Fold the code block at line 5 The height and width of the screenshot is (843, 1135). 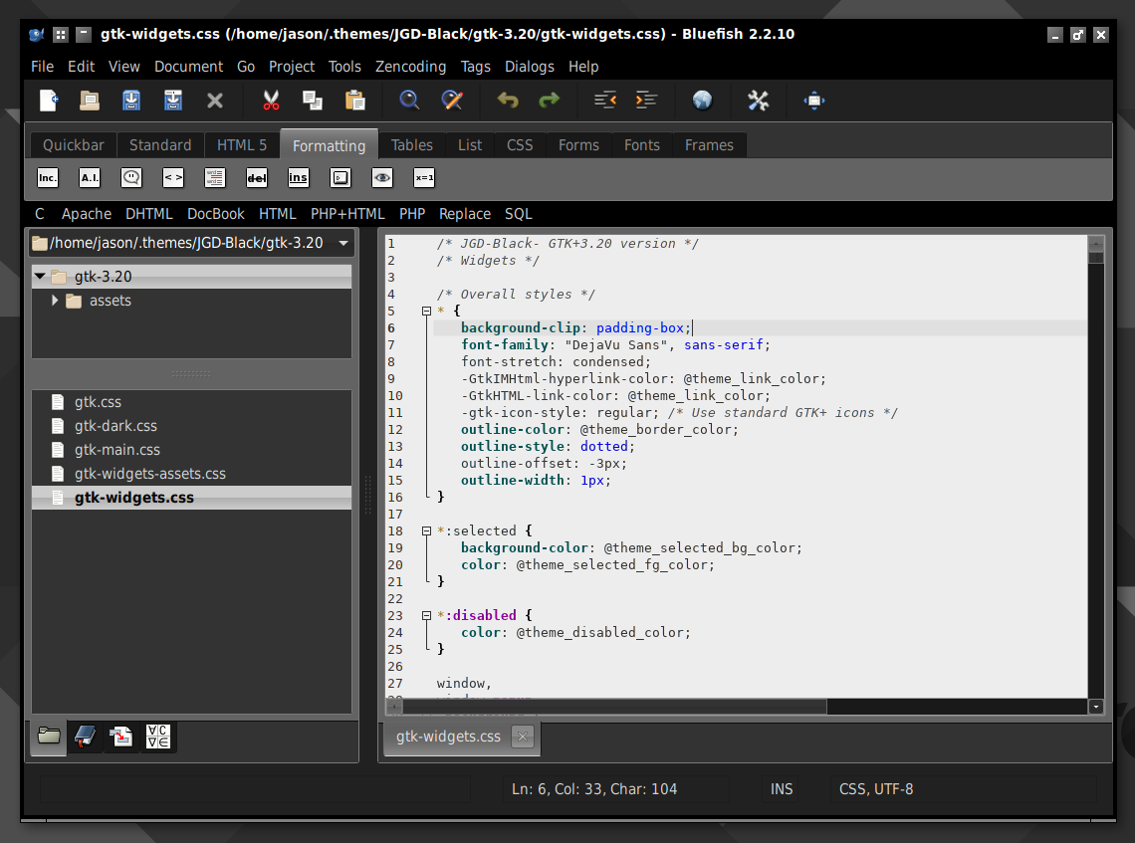(x=426, y=312)
